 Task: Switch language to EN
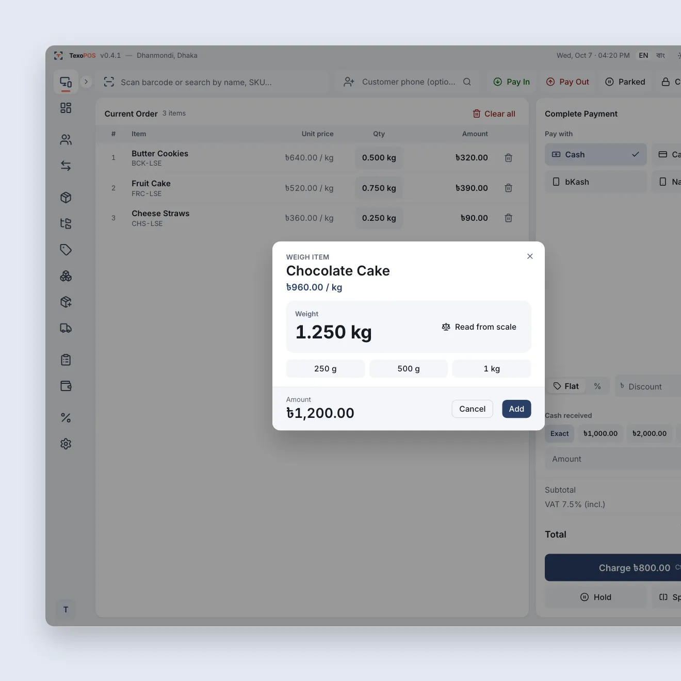coord(643,55)
